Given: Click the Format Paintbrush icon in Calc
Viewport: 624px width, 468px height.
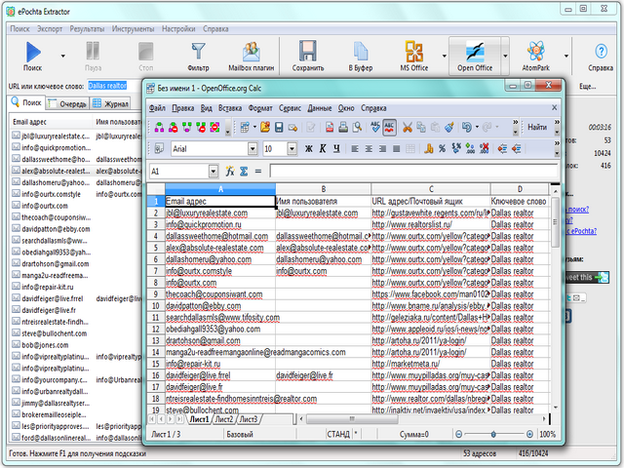Looking at the screenshot, I should 449,128.
